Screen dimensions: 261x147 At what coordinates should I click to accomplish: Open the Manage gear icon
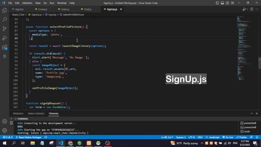pos(4,130)
